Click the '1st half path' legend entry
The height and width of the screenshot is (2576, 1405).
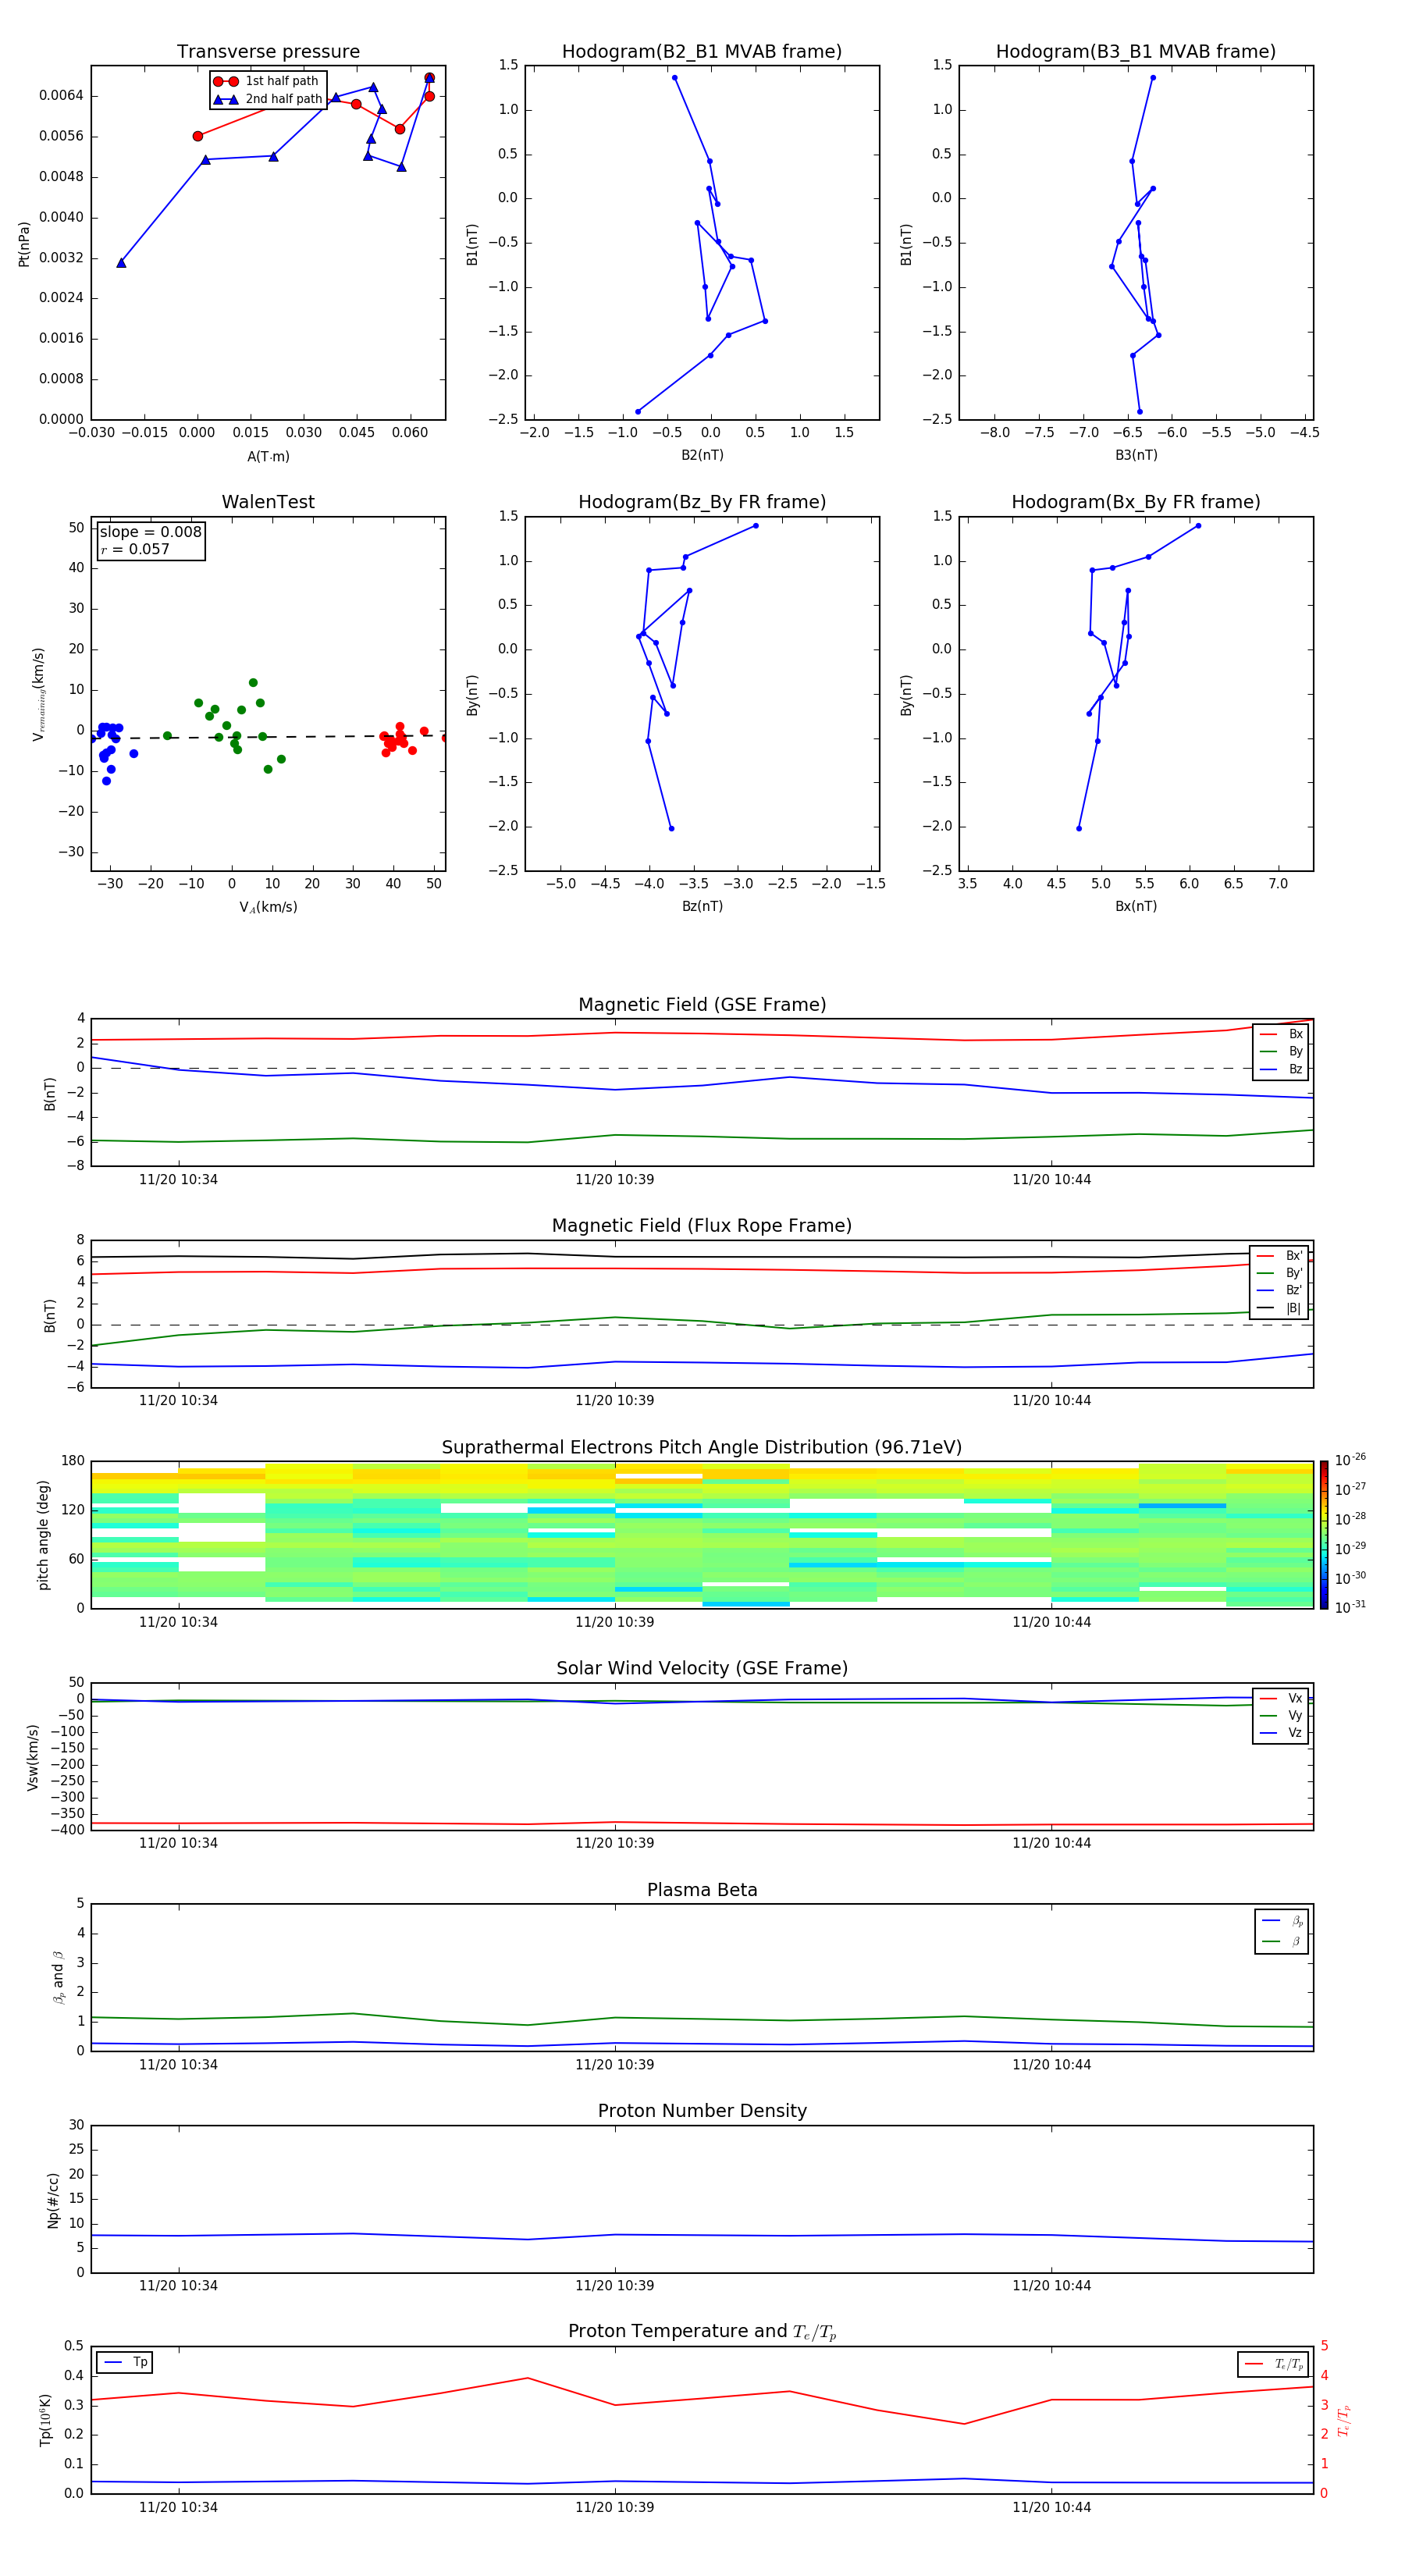pos(266,81)
